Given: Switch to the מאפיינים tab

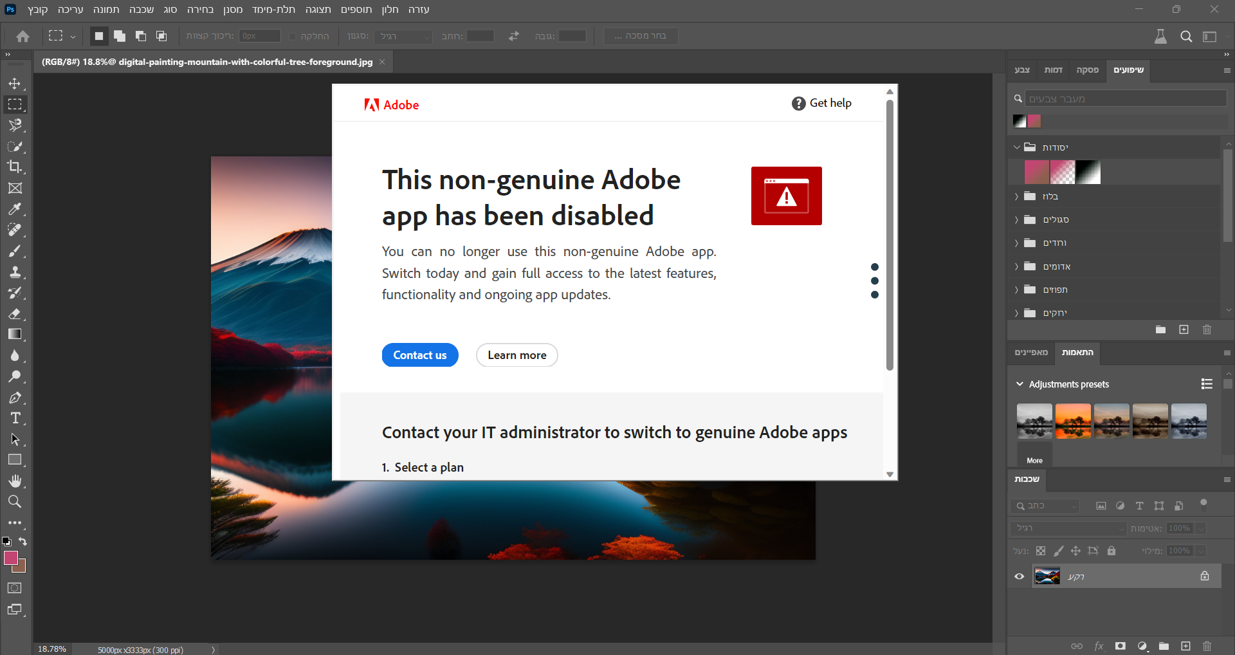Looking at the screenshot, I should [x=1032, y=353].
